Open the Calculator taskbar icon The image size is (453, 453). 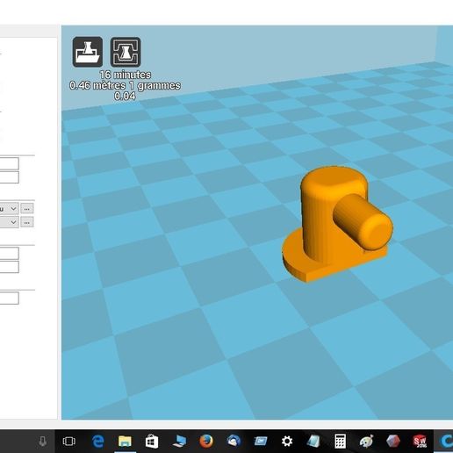tap(340, 442)
